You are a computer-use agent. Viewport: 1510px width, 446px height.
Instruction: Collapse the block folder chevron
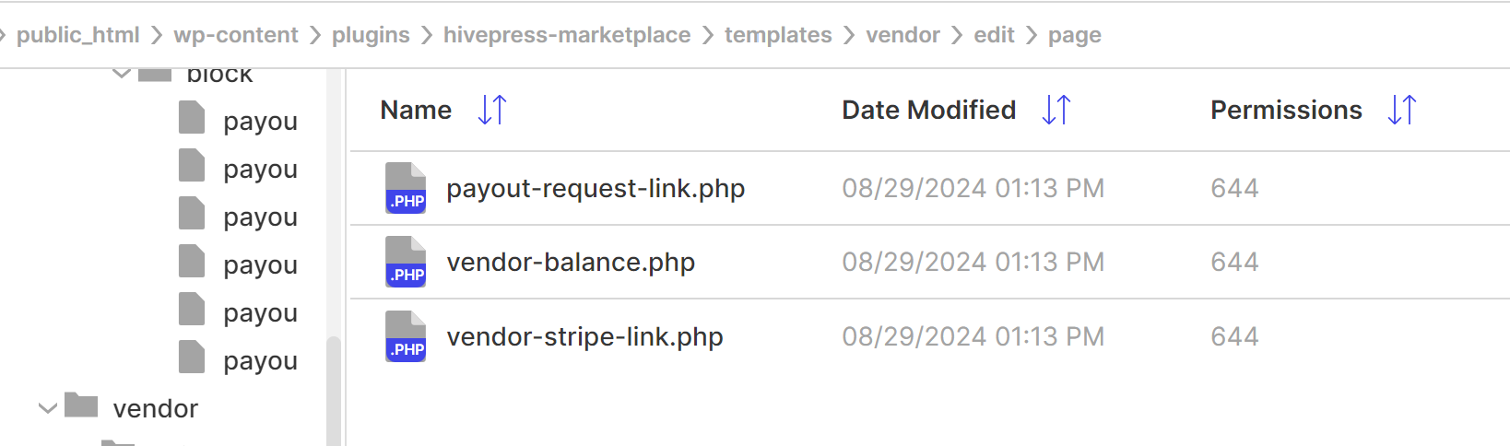[122, 74]
